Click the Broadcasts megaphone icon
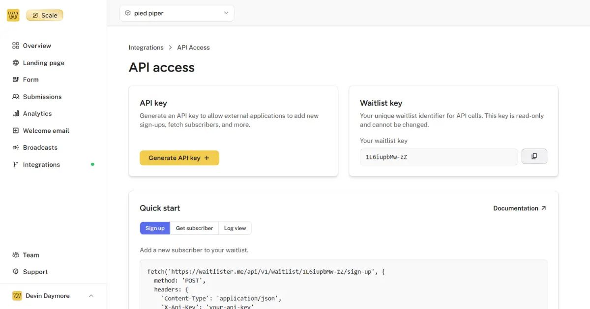The width and height of the screenshot is (590, 309). (16, 147)
